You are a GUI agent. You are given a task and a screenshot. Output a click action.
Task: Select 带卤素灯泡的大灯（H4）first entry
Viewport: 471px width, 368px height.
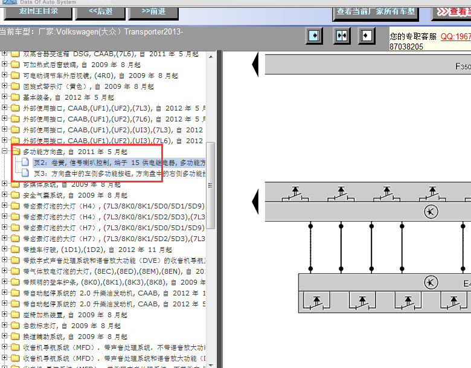[x=114, y=206]
